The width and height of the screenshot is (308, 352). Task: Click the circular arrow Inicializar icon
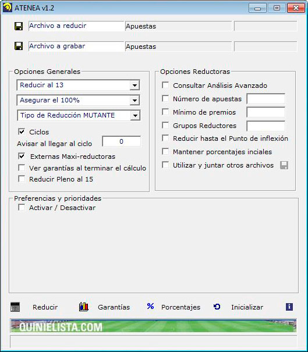point(217,307)
